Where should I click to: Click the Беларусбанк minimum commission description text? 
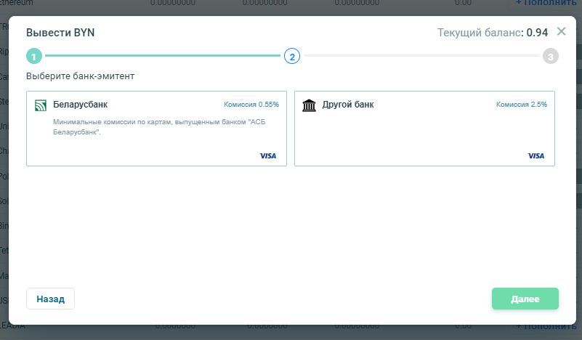tap(149, 127)
